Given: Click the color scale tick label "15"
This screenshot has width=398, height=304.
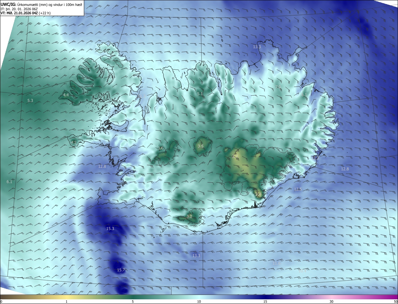Looking at the screenshot, I should [x=265, y=302].
